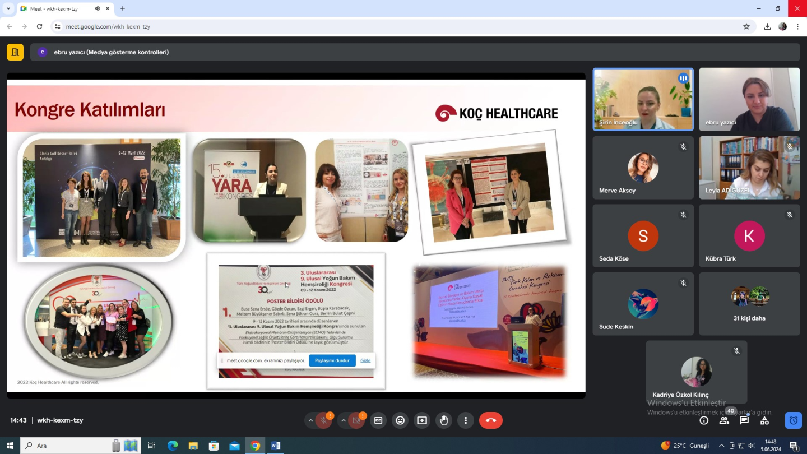Switch to Chrome in taskbar
Screen dimensions: 807x454
coord(255,446)
